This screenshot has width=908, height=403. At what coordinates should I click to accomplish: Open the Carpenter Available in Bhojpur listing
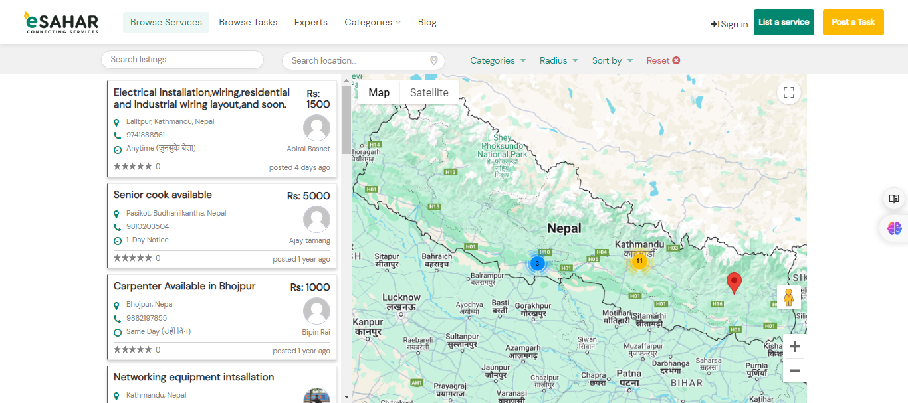tap(185, 286)
